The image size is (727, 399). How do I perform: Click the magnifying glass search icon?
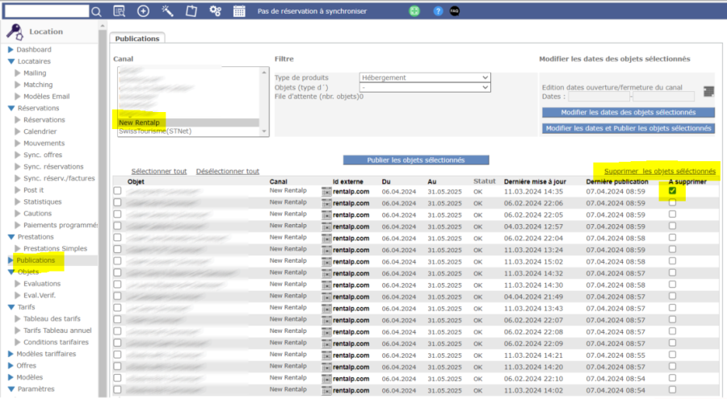point(96,11)
